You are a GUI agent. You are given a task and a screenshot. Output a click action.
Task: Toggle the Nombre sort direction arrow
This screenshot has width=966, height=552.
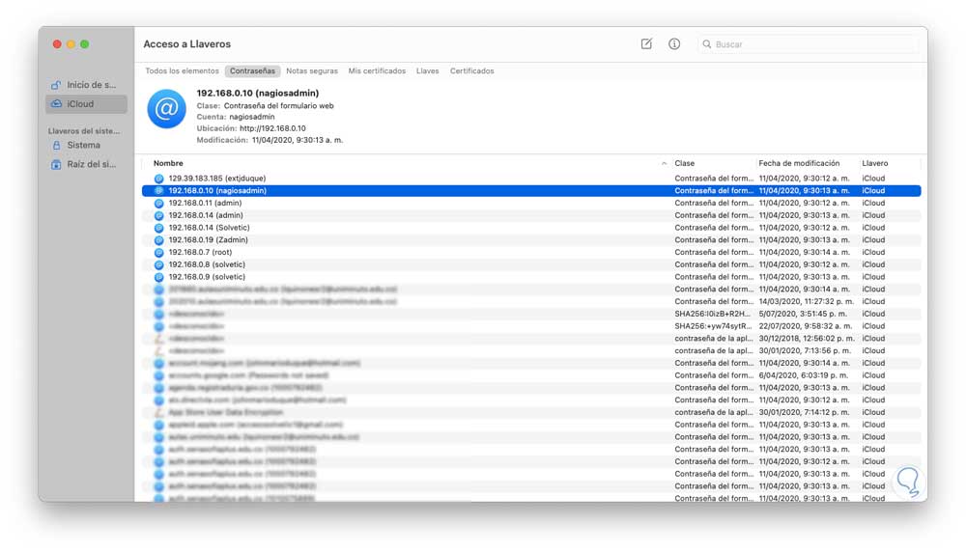pos(664,163)
